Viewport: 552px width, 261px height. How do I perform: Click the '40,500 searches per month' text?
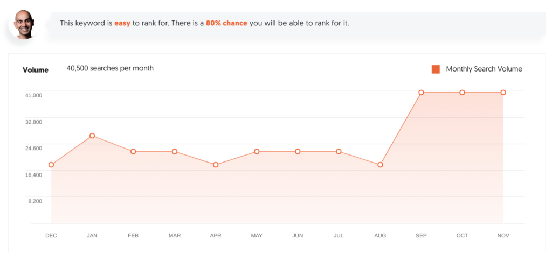tap(110, 68)
